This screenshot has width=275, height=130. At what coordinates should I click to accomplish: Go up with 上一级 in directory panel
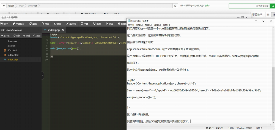pos(5,36)
